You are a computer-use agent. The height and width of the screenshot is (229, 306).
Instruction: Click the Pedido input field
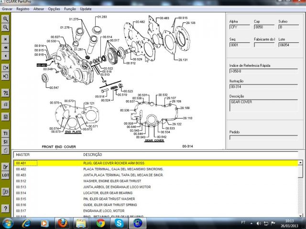click(x=263, y=138)
